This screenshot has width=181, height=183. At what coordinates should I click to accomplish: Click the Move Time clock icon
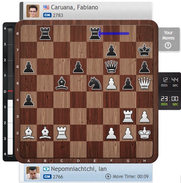[x=108, y=177]
